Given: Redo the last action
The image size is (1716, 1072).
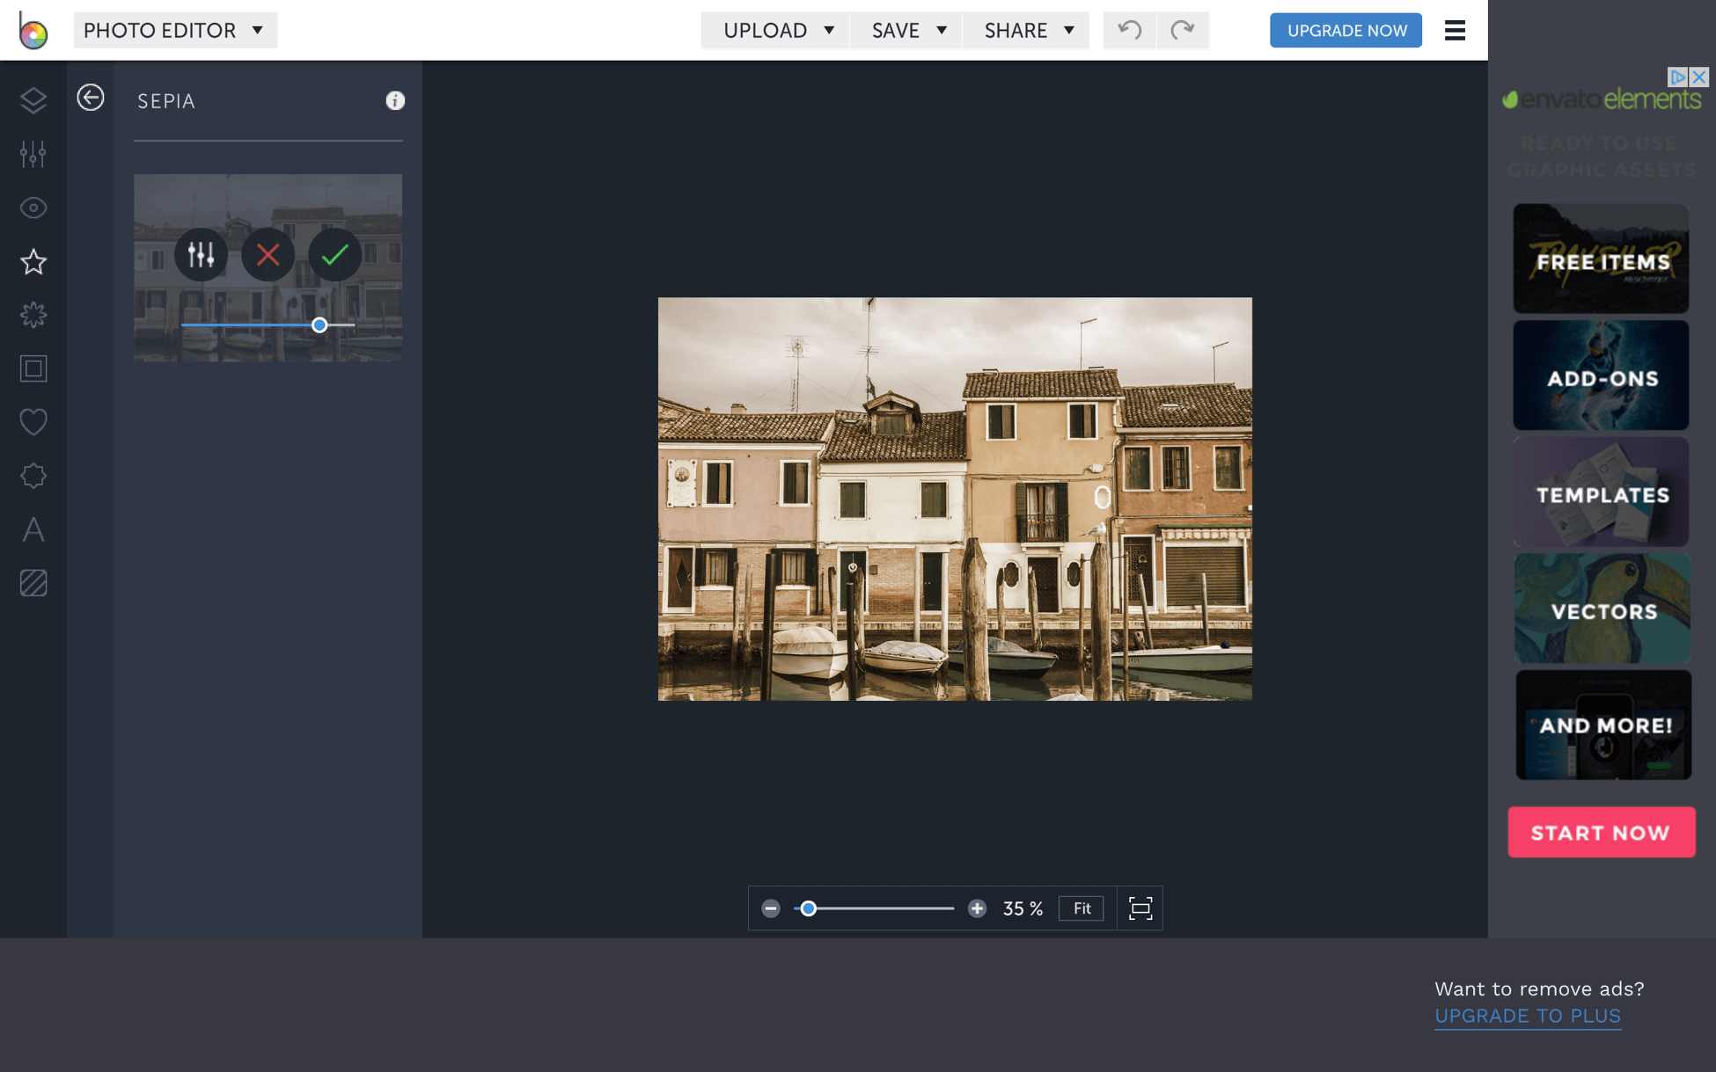Looking at the screenshot, I should [x=1183, y=30].
